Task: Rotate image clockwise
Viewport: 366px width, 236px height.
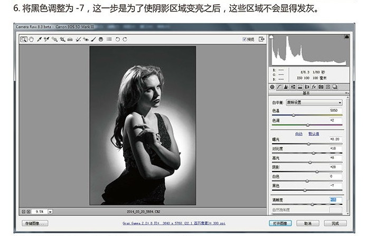Action: click(x=125, y=39)
